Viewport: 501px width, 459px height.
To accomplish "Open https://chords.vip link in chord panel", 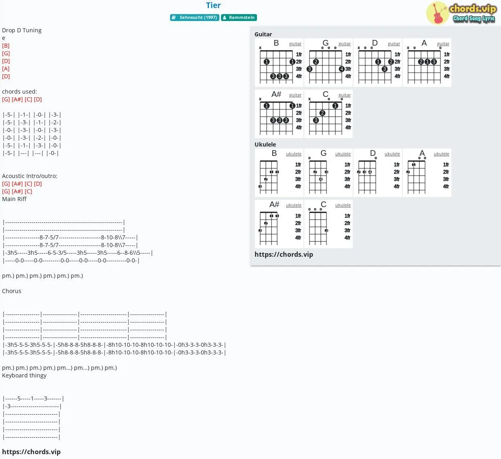I will tap(284, 254).
